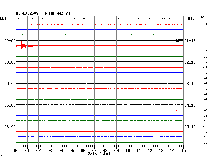Click the DC value "-5"

point(206,35)
